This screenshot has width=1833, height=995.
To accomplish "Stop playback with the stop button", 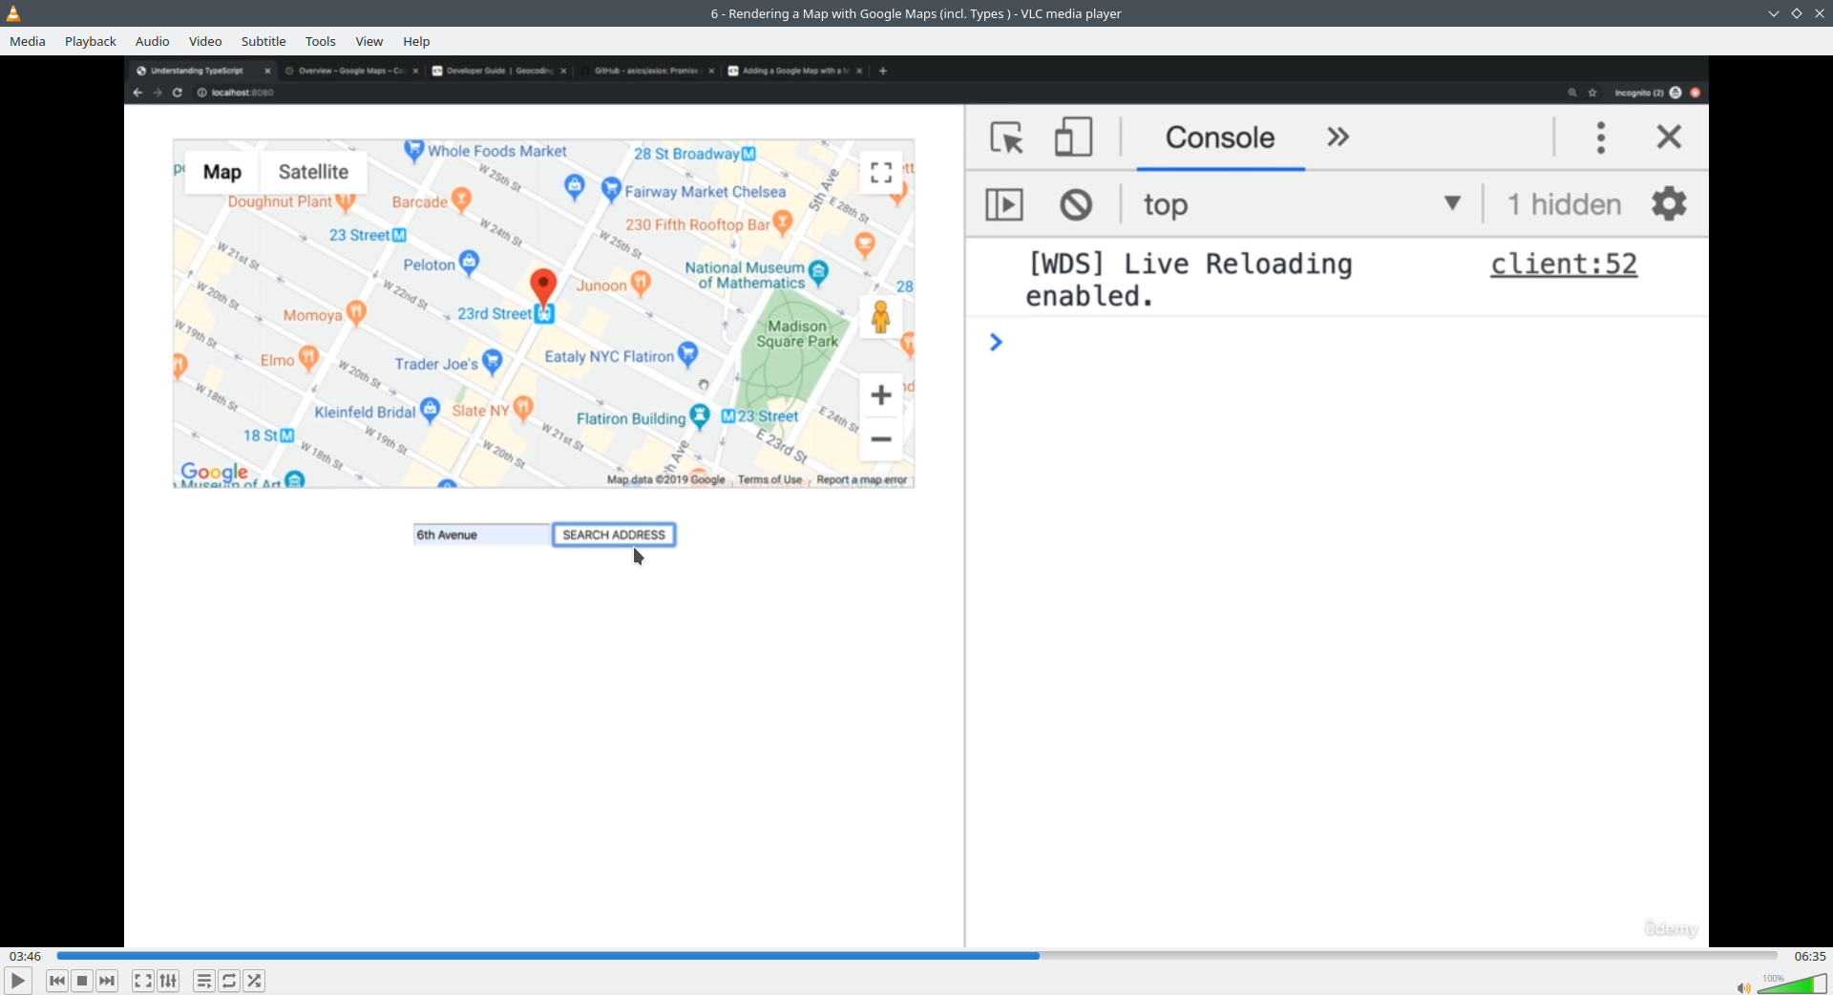I will coord(82,981).
